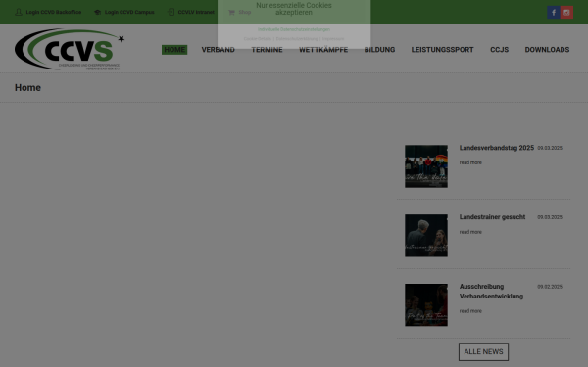
Task: Click the ALLE NEWS button
Action: pos(483,352)
